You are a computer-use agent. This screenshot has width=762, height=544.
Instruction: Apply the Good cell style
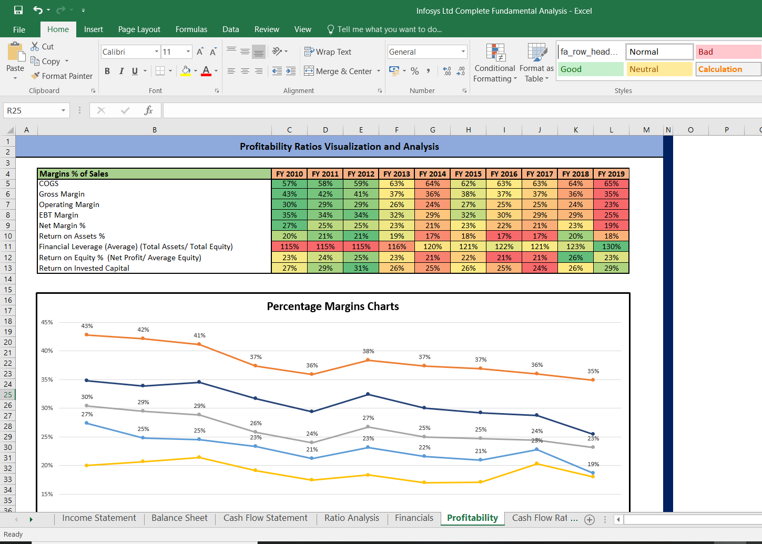[591, 69]
